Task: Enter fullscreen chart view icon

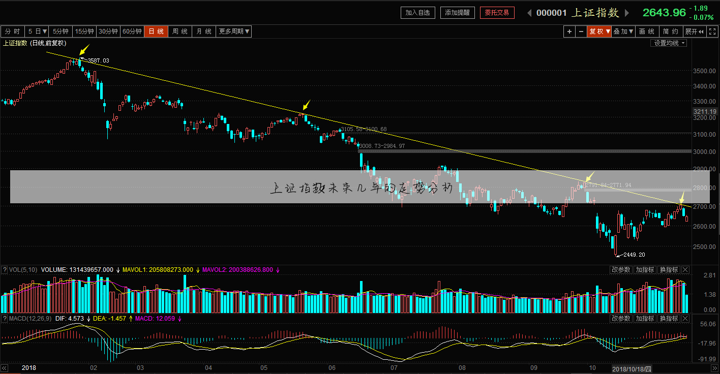Action: click(x=713, y=32)
